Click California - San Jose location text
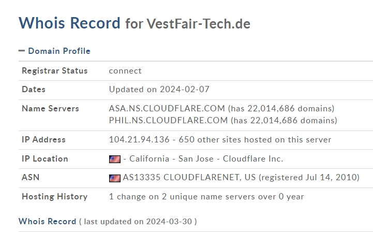This screenshot has width=373, height=232. 171,158
